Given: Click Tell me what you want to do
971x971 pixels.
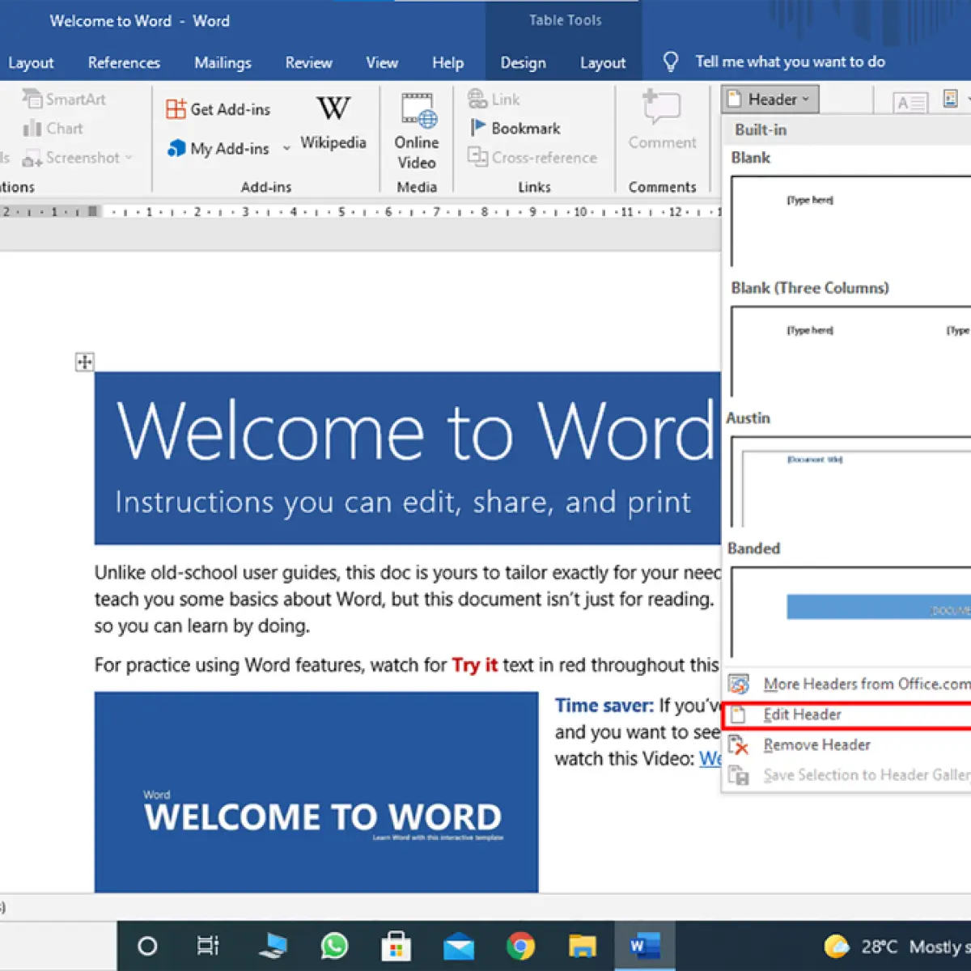Looking at the screenshot, I should pos(790,61).
